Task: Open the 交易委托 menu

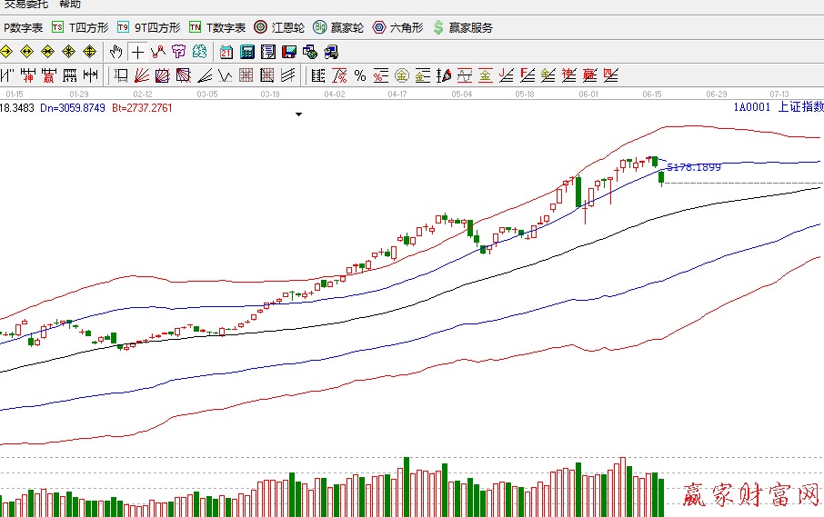Action: (x=24, y=5)
